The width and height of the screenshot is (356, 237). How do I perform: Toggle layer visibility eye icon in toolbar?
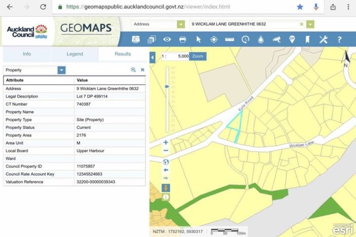pos(167,39)
